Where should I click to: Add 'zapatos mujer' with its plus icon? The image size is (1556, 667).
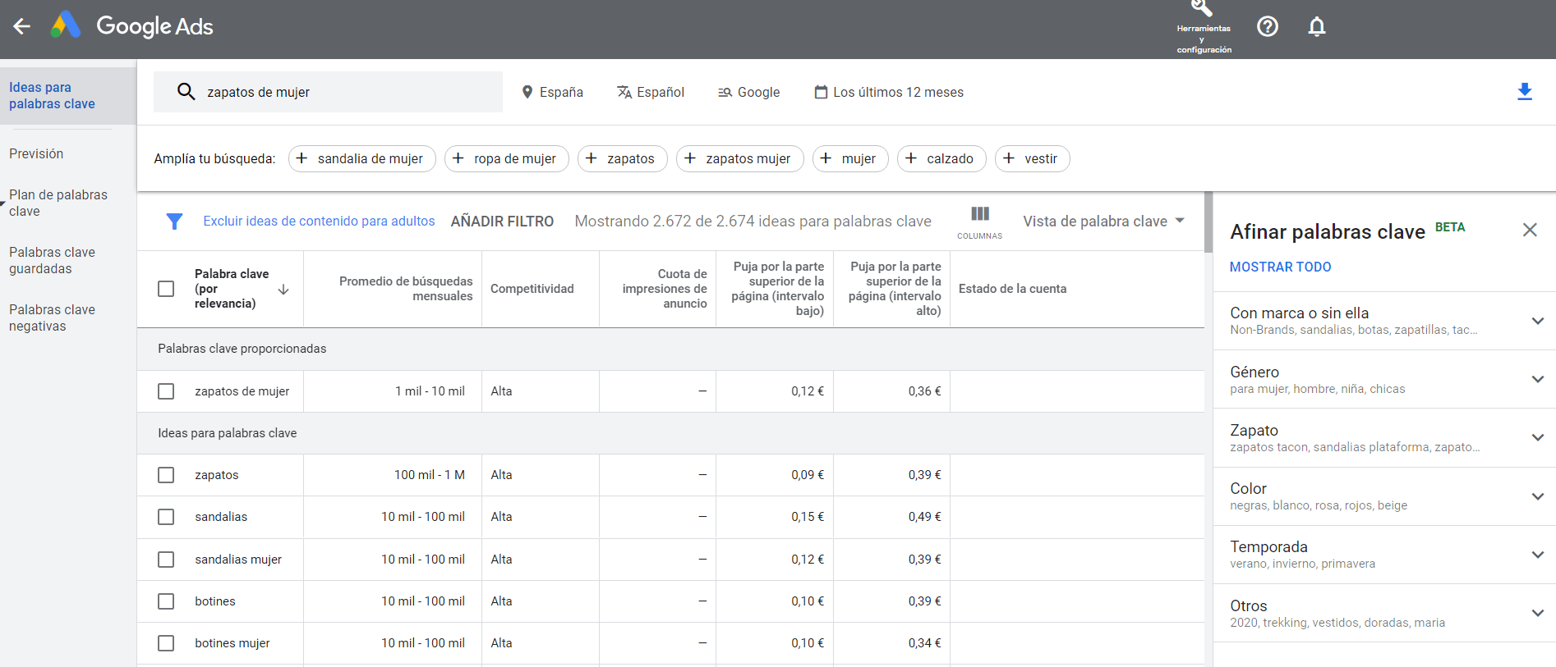(x=690, y=158)
